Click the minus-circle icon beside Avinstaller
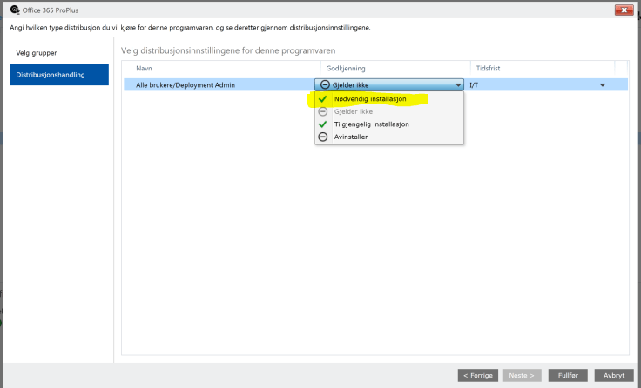 coord(323,137)
